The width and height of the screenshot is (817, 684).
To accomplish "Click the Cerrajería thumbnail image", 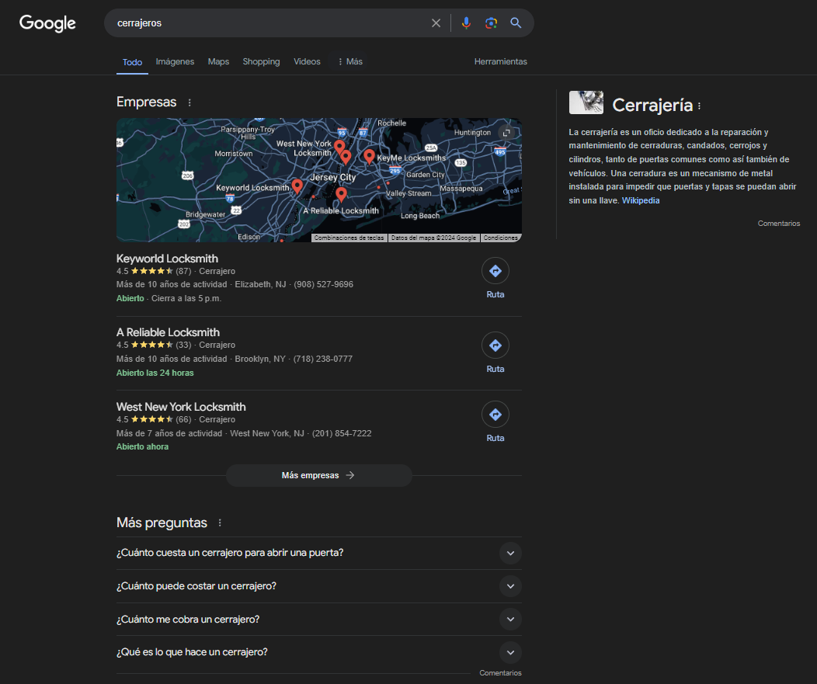I will [x=586, y=102].
